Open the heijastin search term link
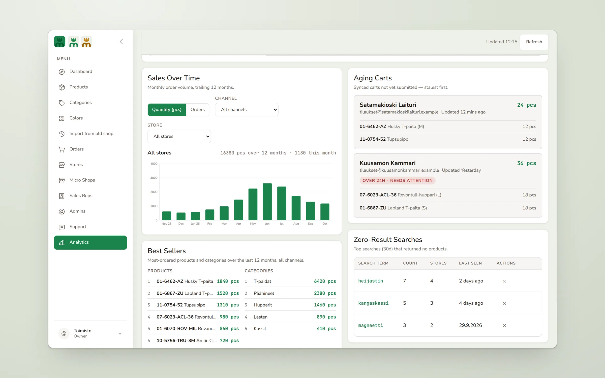 [x=371, y=281]
